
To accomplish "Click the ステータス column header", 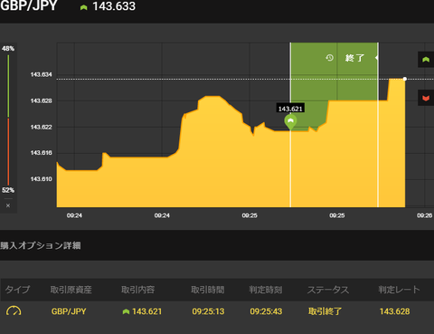I will tap(328, 290).
